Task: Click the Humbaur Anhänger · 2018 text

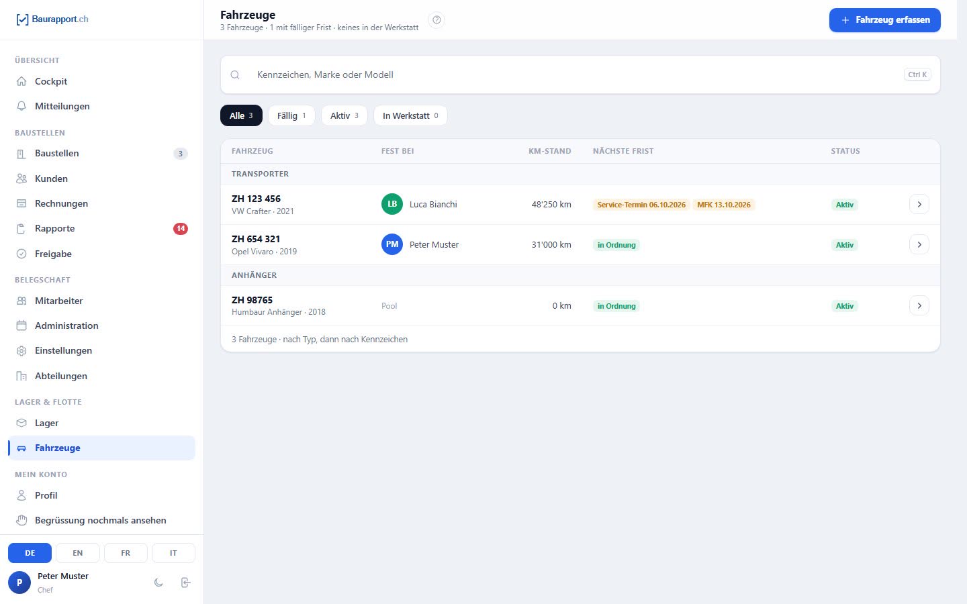Action: (x=279, y=312)
